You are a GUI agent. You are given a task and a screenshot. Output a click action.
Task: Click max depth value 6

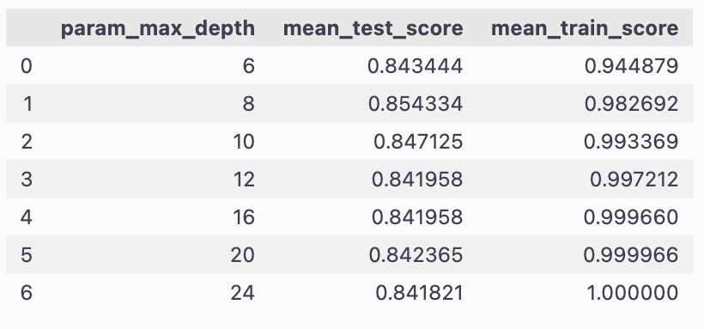[x=248, y=66]
